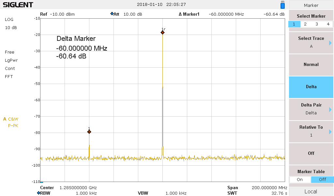
Task: Set Marker Table to Off
Action: [322, 179]
